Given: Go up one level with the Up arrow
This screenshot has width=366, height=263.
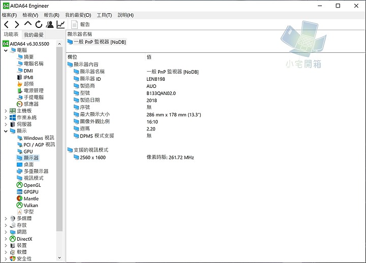Looking at the screenshot, I should [28, 24].
